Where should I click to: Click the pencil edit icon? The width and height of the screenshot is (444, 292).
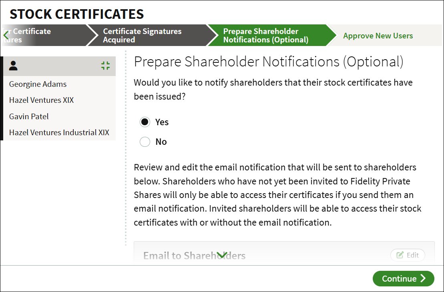[x=400, y=255]
